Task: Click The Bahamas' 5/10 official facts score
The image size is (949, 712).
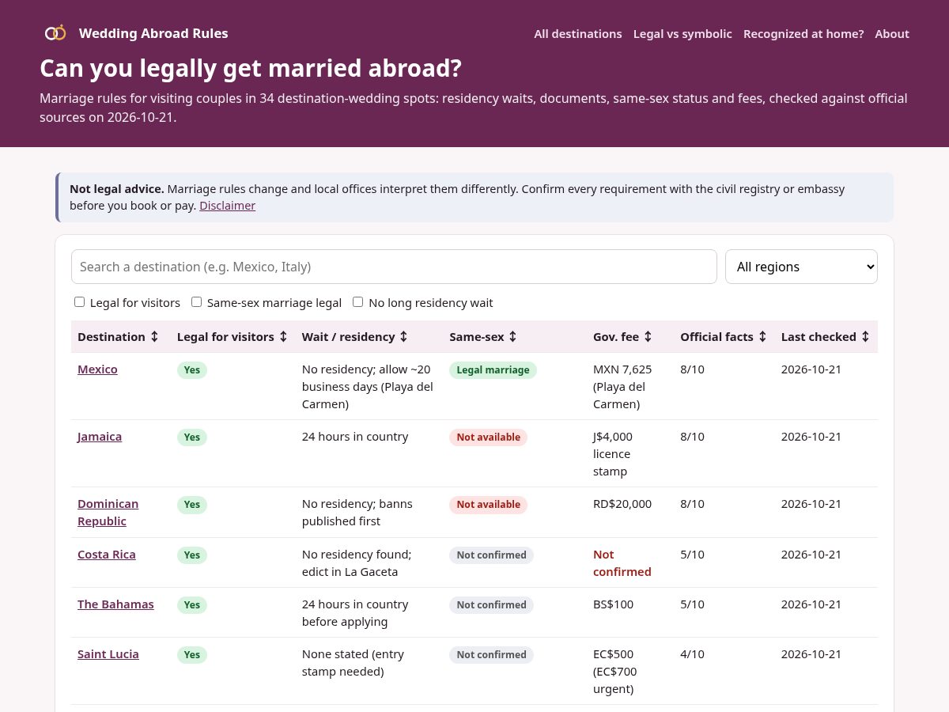Action: coord(692,604)
